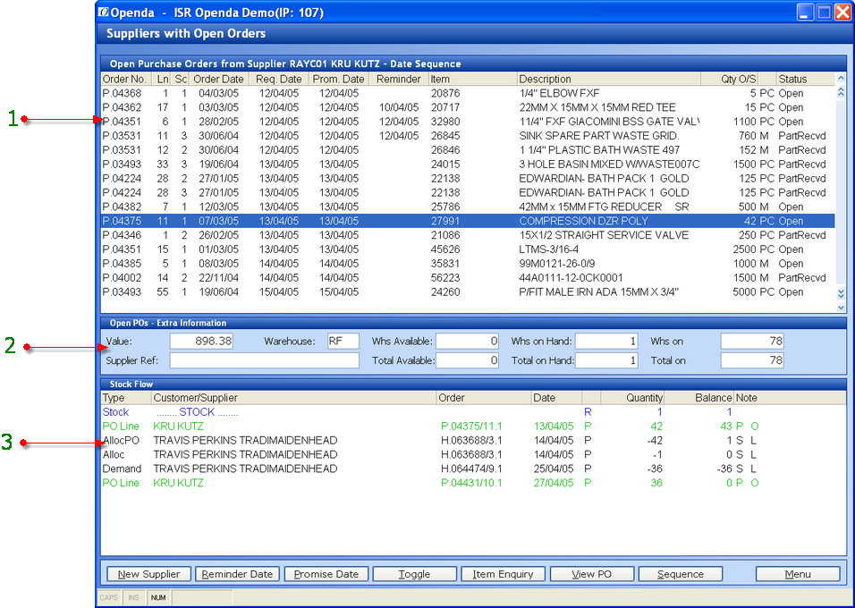
Task: Click the Qty O/S column header
Action: (730, 79)
